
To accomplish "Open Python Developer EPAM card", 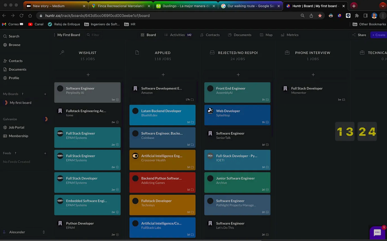I will (x=87, y=228).
